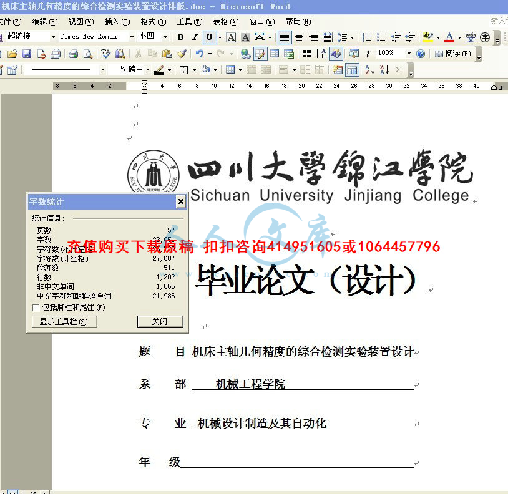Click the first line indent ruler marker
508x494 pixels.
145,82
